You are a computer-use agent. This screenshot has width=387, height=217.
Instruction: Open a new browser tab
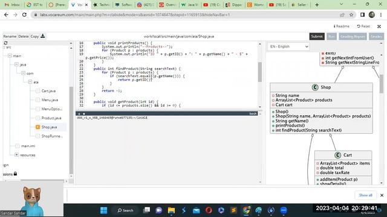tap(317, 5)
